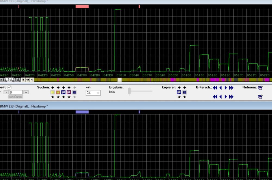The height and width of the screenshot is (180, 272).
Task: Jump to first difference, lower Untersch. row
Action: 215,97
